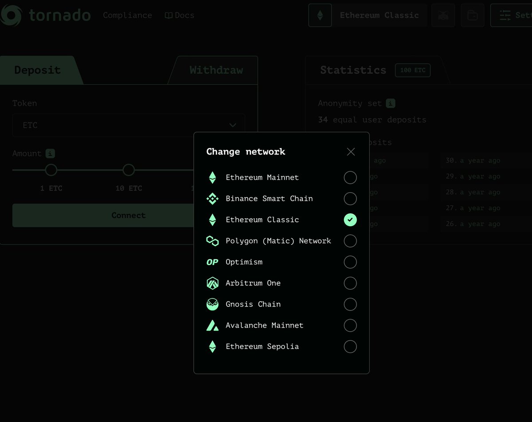The image size is (532, 422).
Task: Click the fox wallet icon in header
Action: tap(443, 15)
